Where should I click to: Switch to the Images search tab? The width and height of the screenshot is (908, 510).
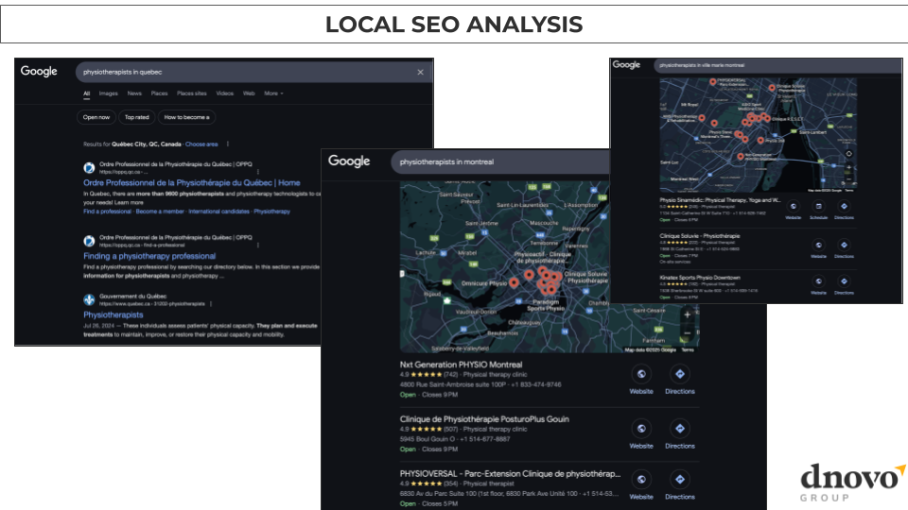point(109,93)
